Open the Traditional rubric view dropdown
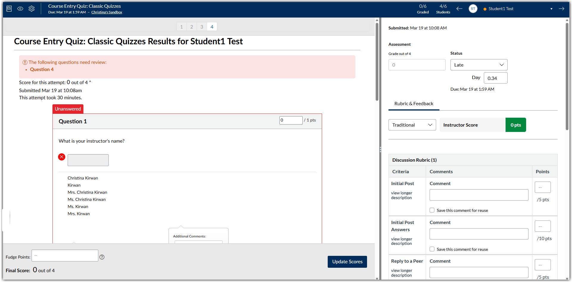 point(412,125)
